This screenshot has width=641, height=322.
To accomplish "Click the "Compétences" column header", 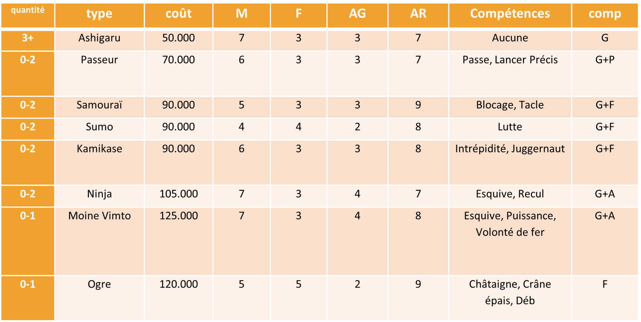I will [x=510, y=14].
